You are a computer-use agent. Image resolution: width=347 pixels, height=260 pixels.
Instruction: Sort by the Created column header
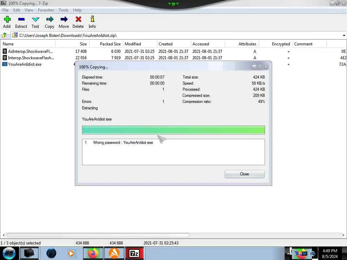tap(174, 44)
